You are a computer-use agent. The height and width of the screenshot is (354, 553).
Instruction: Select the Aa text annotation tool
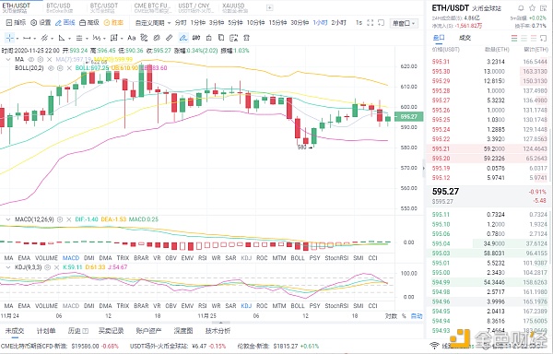(131, 38)
